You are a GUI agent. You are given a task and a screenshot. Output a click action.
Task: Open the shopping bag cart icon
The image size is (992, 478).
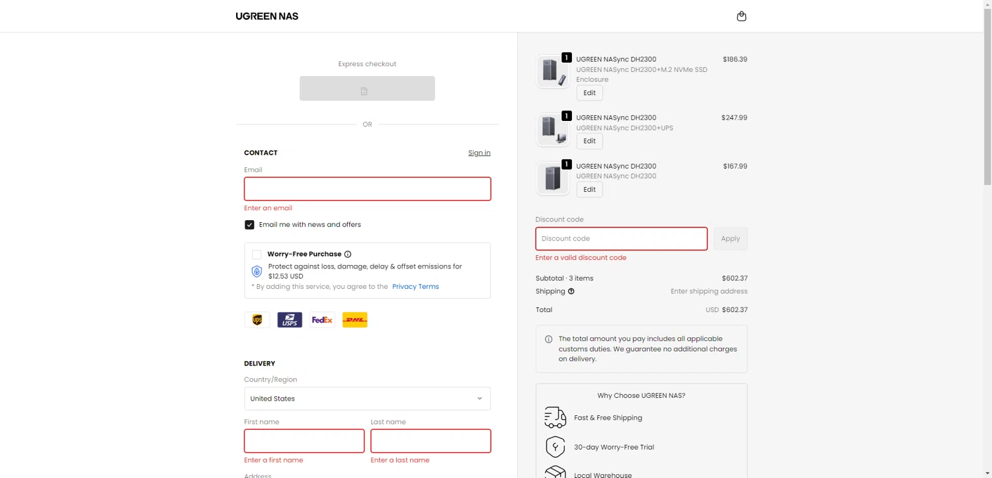click(741, 17)
